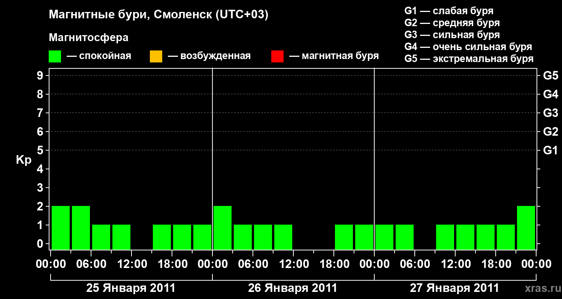562x299 pixels.
Task: Click 'G5 — экстремальная буря' legend line
Action: tap(469, 59)
